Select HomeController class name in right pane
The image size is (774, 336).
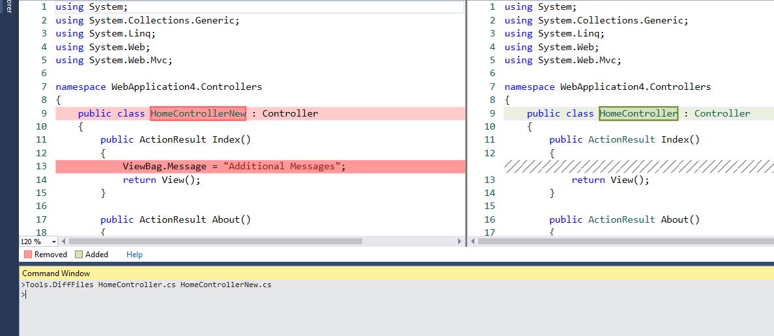pos(638,113)
